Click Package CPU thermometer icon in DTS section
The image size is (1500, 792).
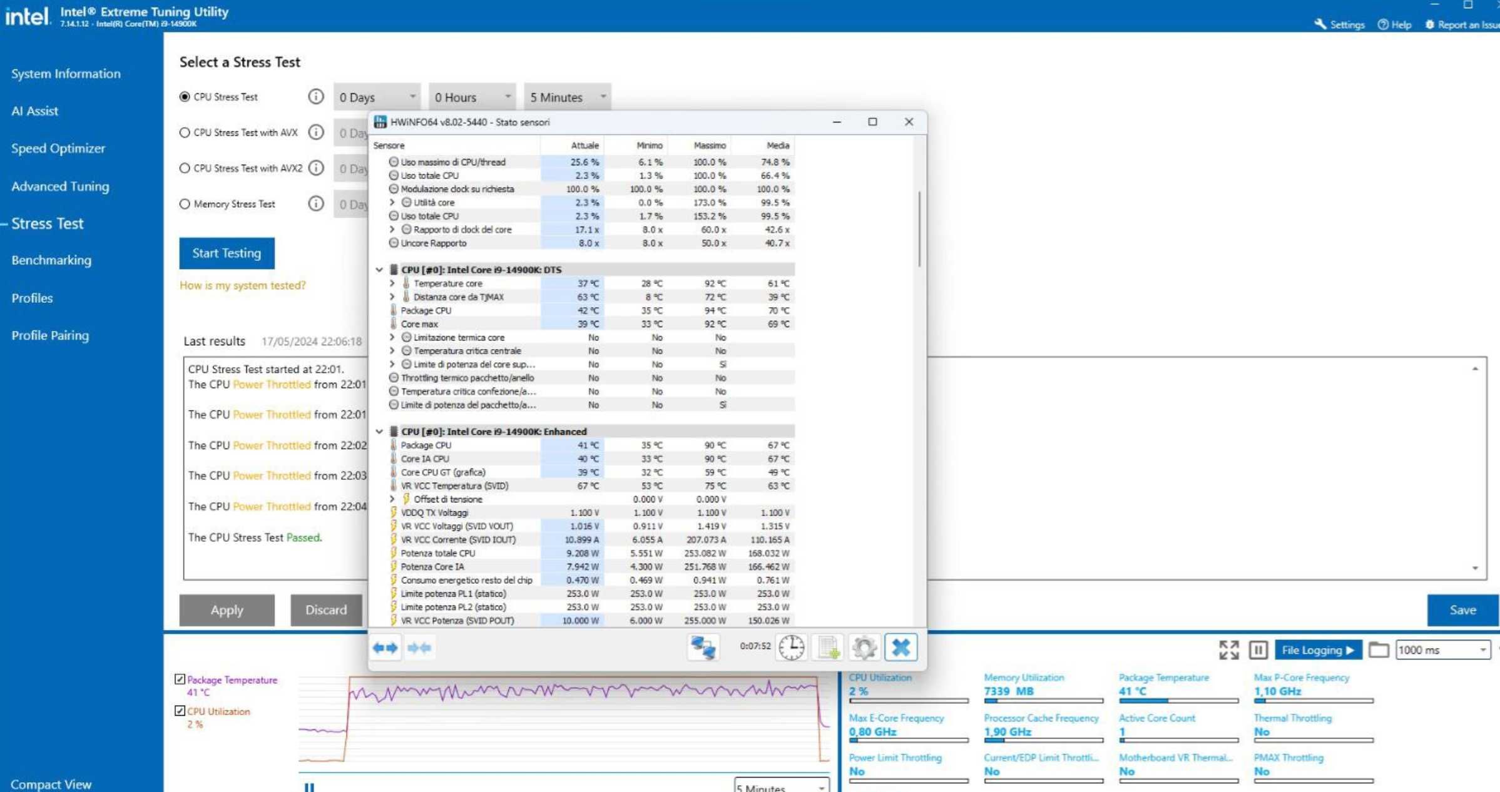pos(394,310)
